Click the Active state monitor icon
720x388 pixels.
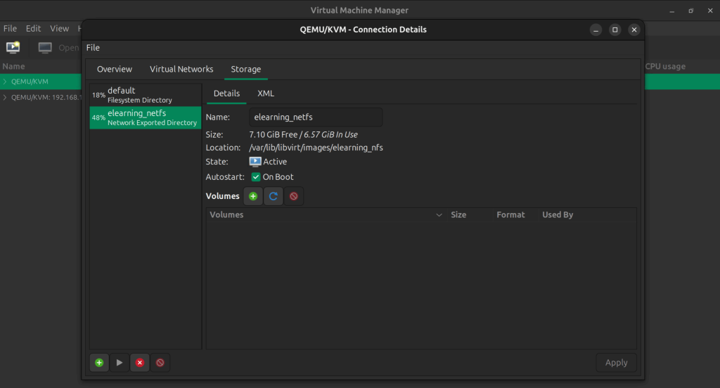coord(255,162)
